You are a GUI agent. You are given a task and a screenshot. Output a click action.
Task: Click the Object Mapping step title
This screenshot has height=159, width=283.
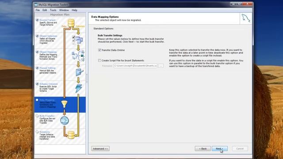(48, 52)
